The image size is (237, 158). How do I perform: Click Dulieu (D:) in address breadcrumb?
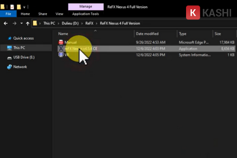(70, 23)
